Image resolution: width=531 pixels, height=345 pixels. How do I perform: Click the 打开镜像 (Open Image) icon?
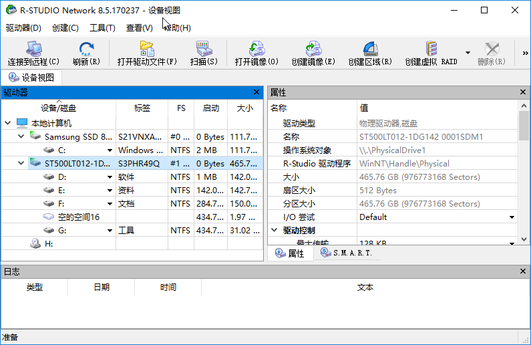click(256, 49)
